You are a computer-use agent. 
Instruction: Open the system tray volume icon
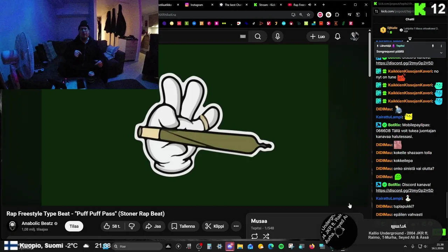pos(426,246)
